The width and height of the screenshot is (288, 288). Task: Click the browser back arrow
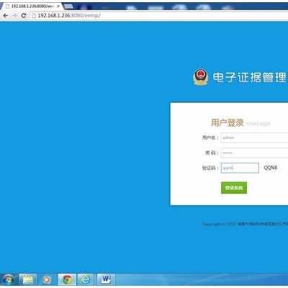click(x=5, y=16)
